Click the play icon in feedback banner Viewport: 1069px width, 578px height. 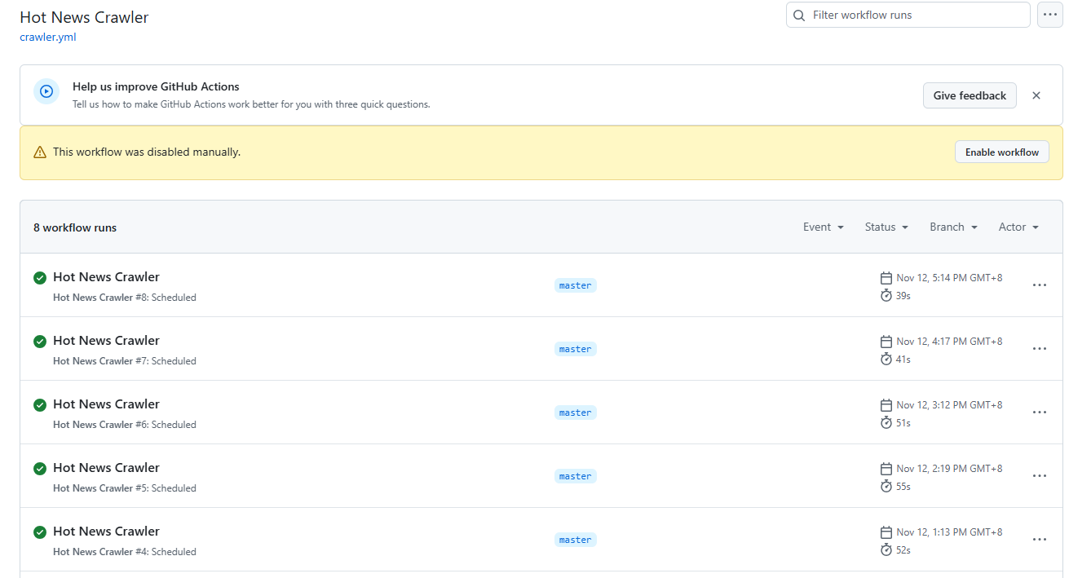click(x=46, y=91)
